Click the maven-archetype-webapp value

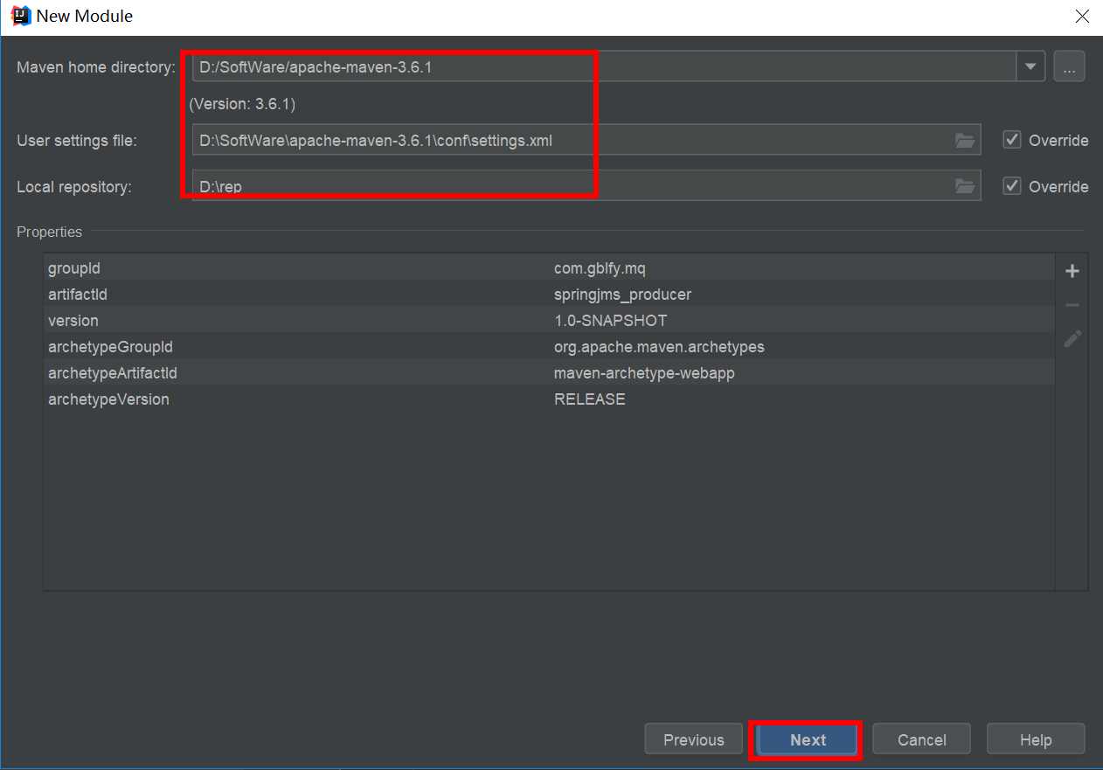(644, 373)
